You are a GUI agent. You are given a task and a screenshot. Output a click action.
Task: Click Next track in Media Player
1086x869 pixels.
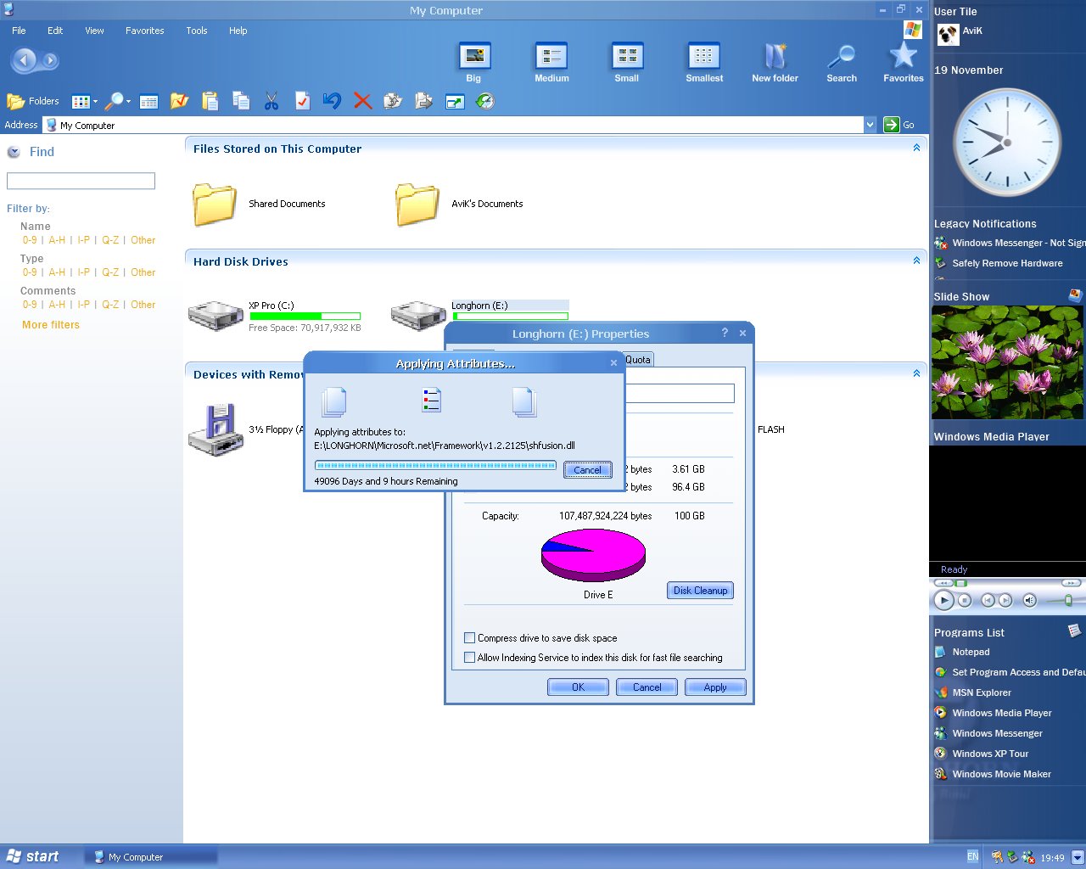[x=1005, y=600]
